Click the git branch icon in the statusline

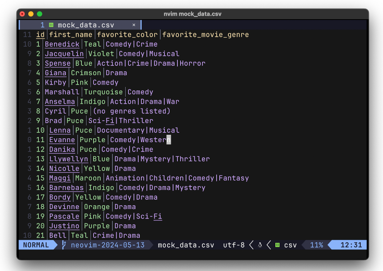click(63, 245)
